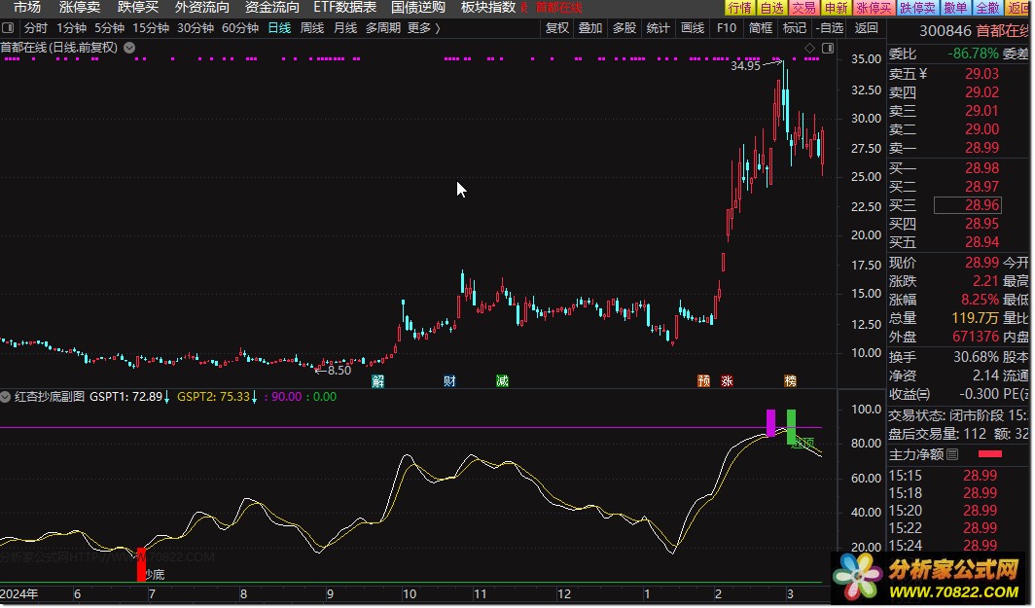Image resolution: width=1035 pixels, height=608 pixels.
Task: Click the green 逃顶 signal bar
Action: [791, 426]
